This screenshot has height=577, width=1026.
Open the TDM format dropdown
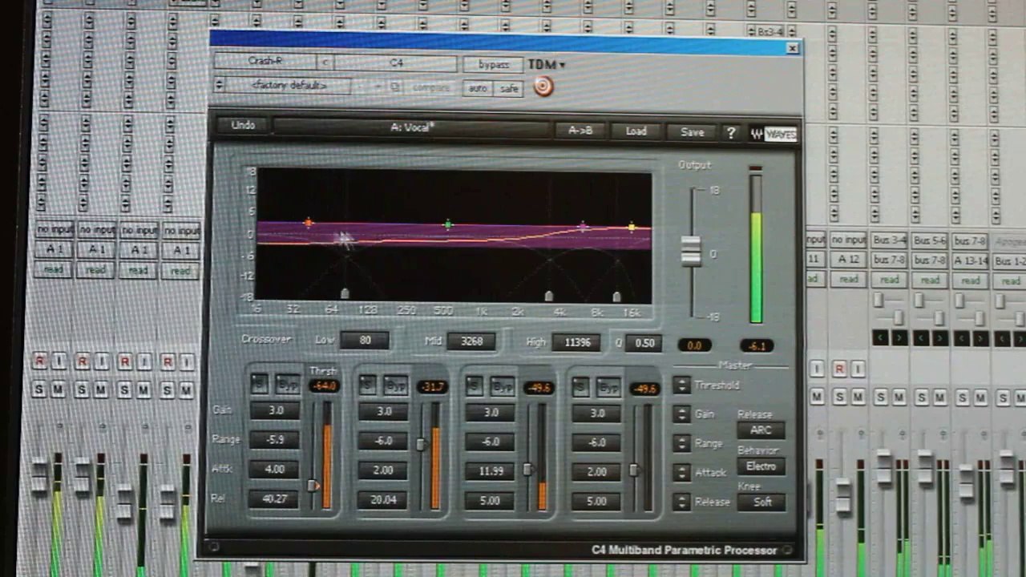(547, 64)
